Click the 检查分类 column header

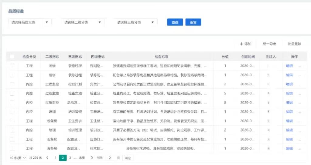(29, 57)
